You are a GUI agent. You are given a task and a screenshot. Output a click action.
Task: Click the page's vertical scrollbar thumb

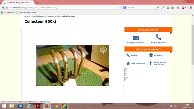pos(193,44)
